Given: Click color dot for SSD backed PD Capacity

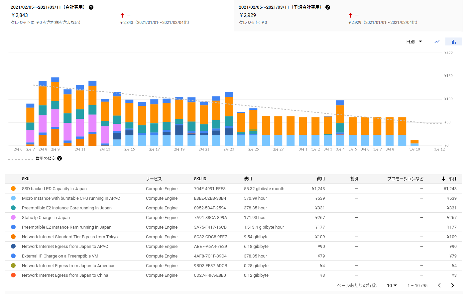Looking at the screenshot, I should (13, 188).
